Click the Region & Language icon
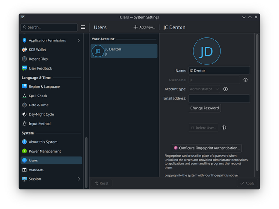Screen dimensions: 279x209 (25, 86)
